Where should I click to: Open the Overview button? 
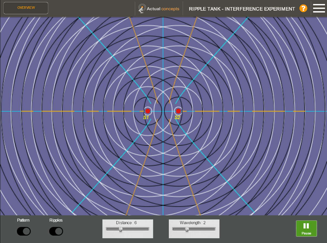click(x=26, y=8)
